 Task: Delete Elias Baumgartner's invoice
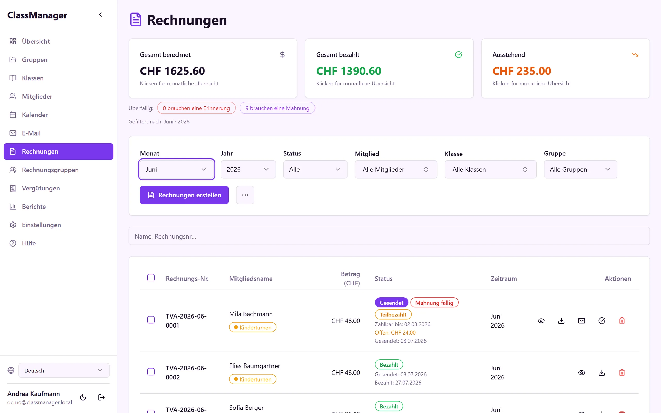pyautogui.click(x=622, y=372)
